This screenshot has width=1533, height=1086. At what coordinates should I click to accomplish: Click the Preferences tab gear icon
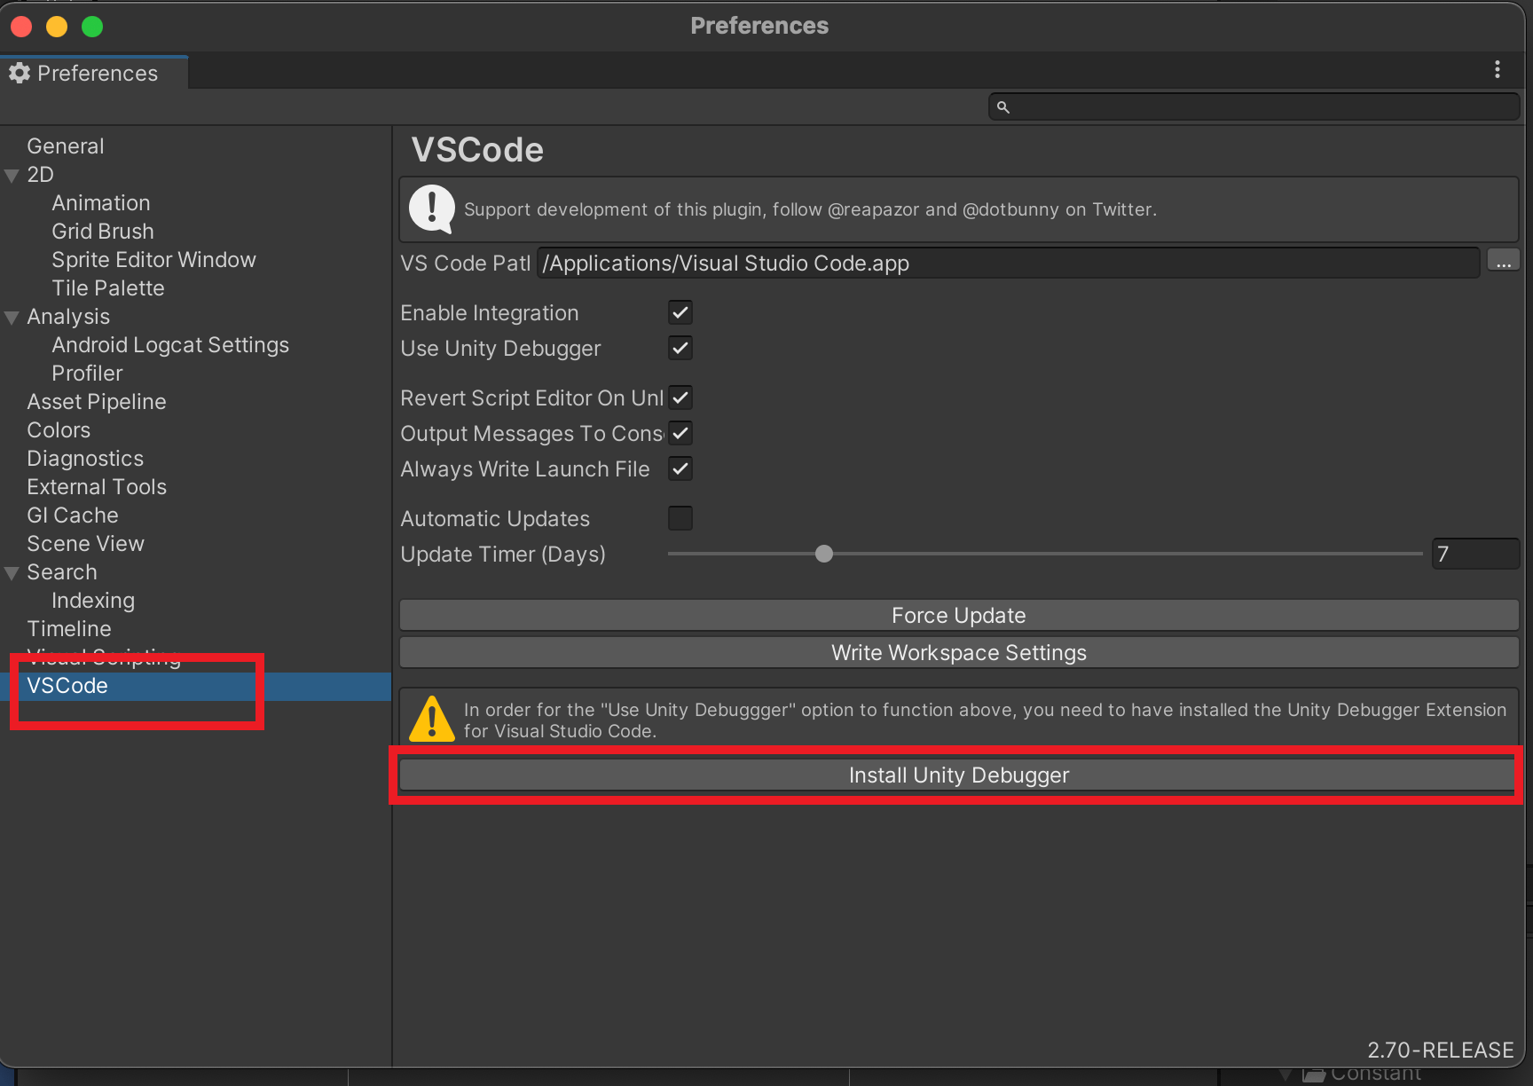[20, 73]
